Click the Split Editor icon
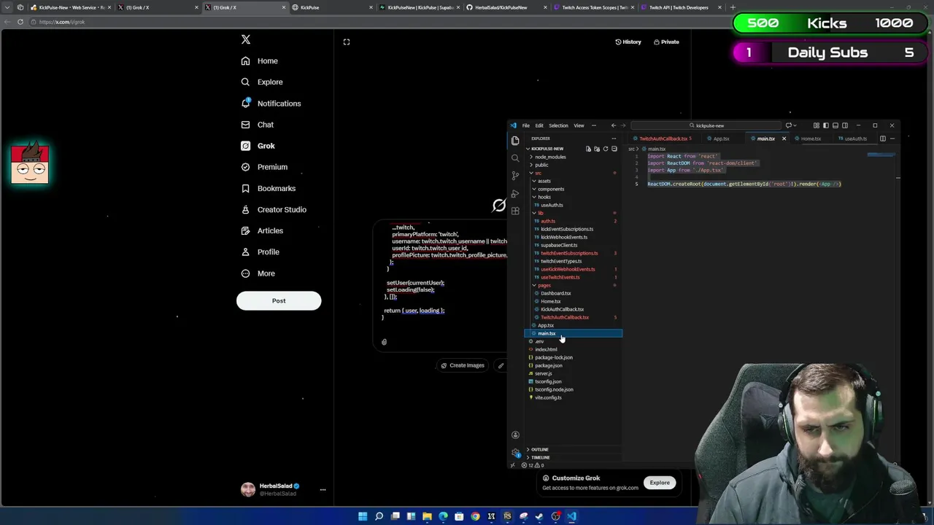 pyautogui.click(x=882, y=139)
